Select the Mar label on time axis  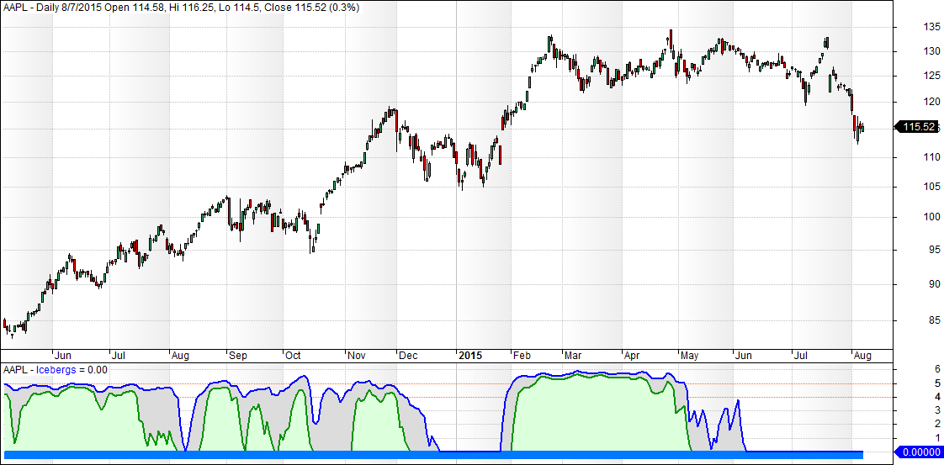pyautogui.click(x=573, y=356)
